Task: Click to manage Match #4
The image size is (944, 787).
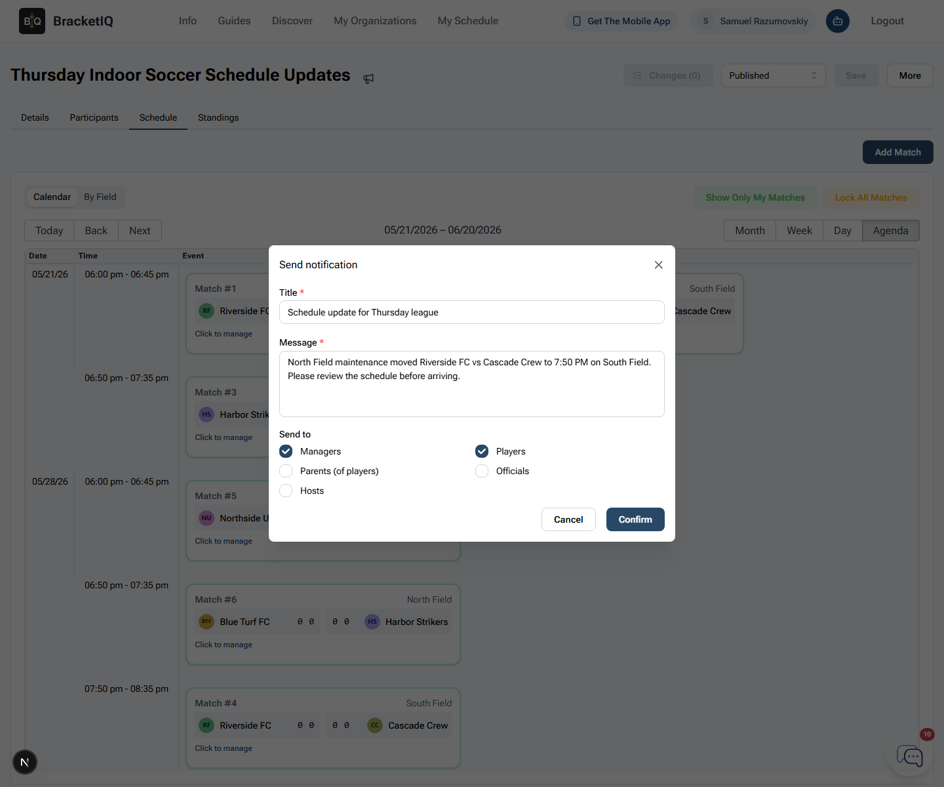Action: click(x=224, y=748)
